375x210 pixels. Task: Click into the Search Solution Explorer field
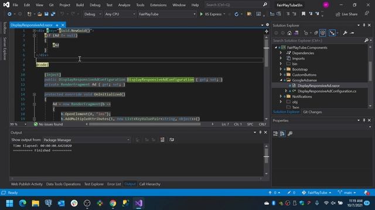click(318, 40)
